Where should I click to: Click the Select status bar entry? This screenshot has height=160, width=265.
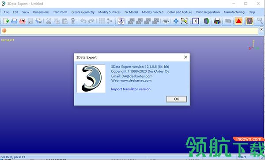(242, 157)
